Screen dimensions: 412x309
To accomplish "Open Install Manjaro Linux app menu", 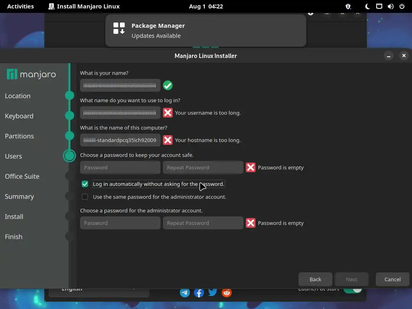I will [x=84, y=6].
